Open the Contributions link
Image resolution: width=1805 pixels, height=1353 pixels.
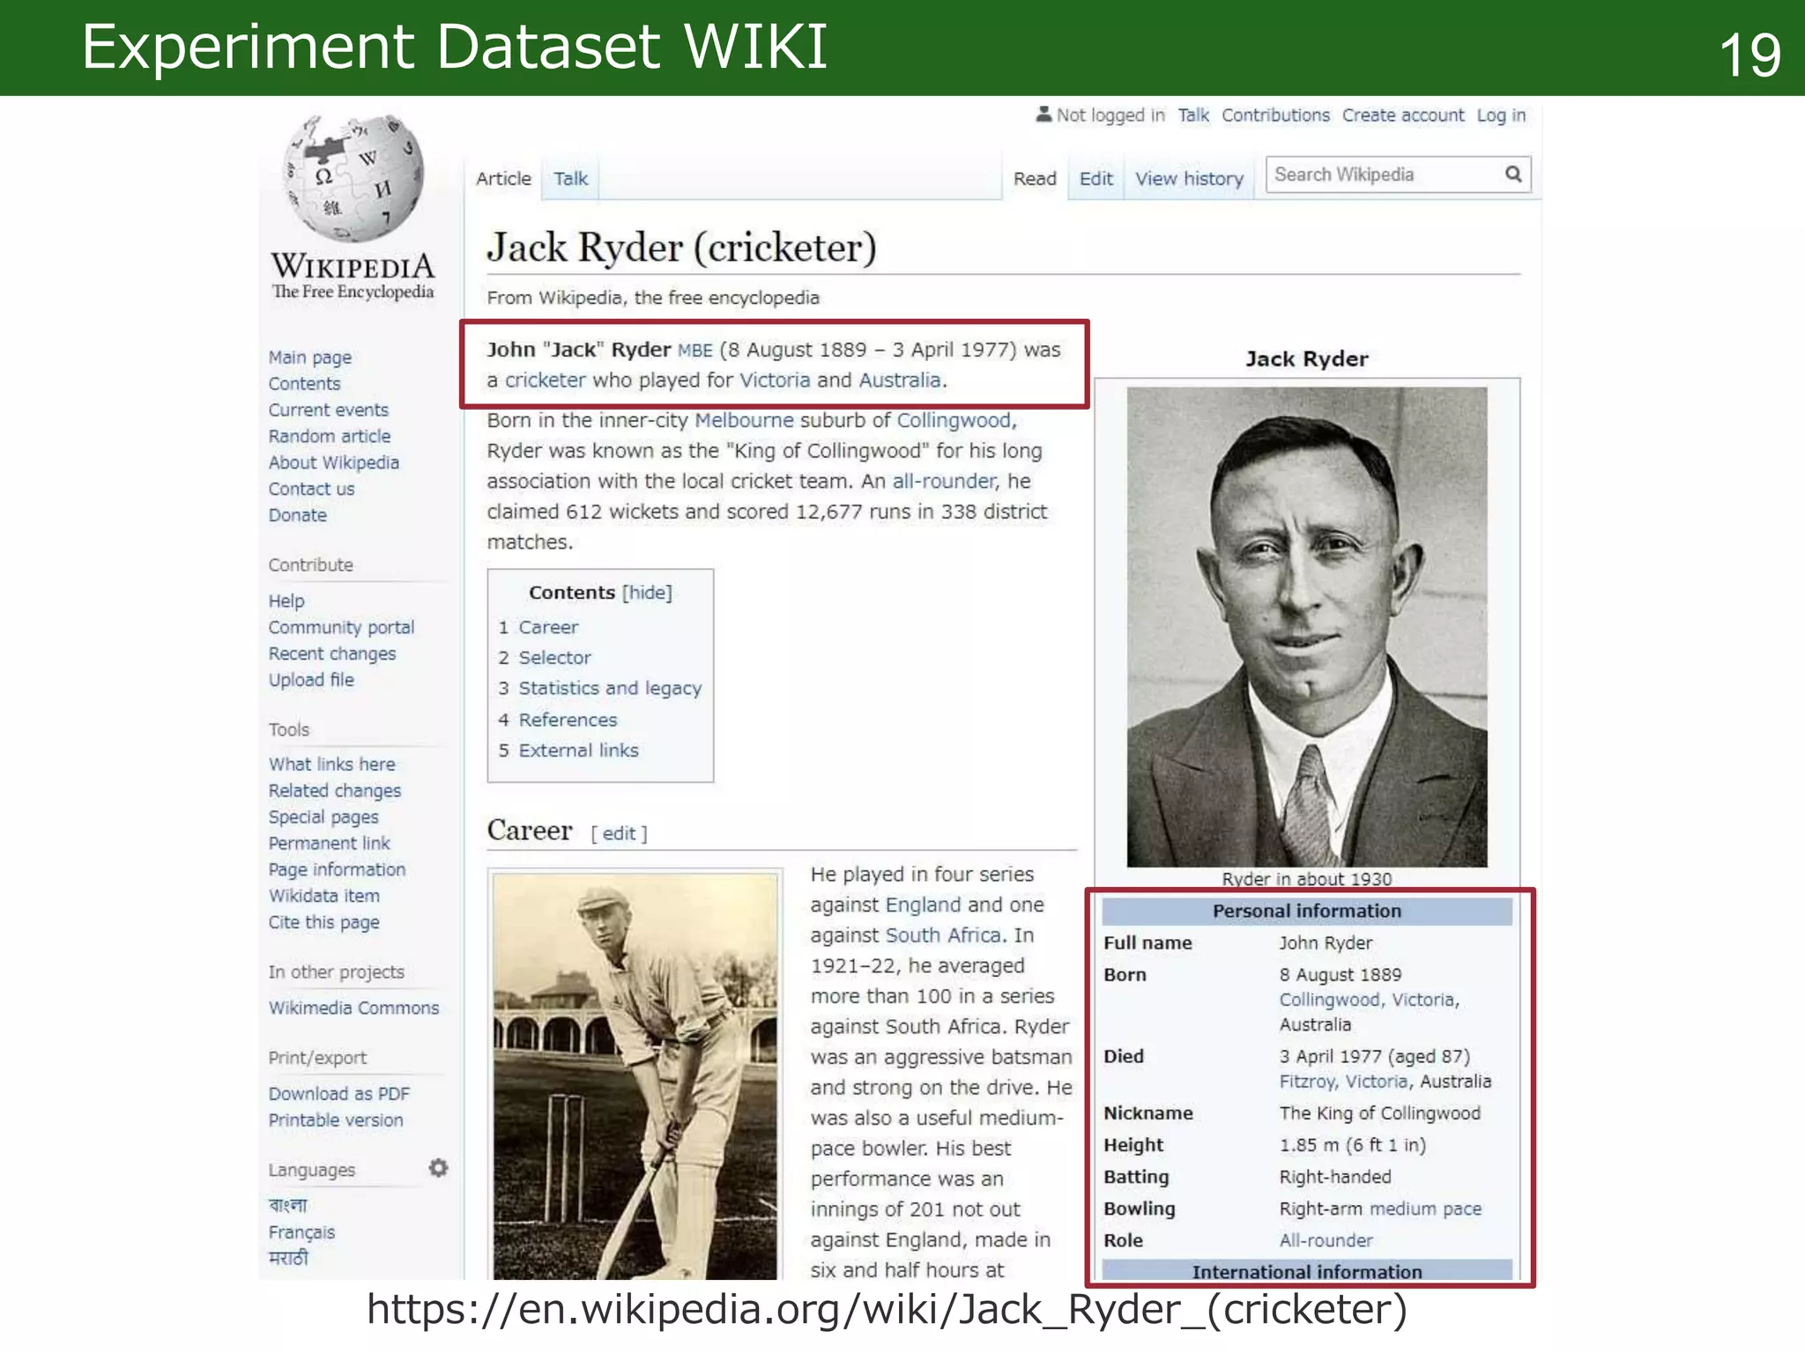[x=1275, y=115]
